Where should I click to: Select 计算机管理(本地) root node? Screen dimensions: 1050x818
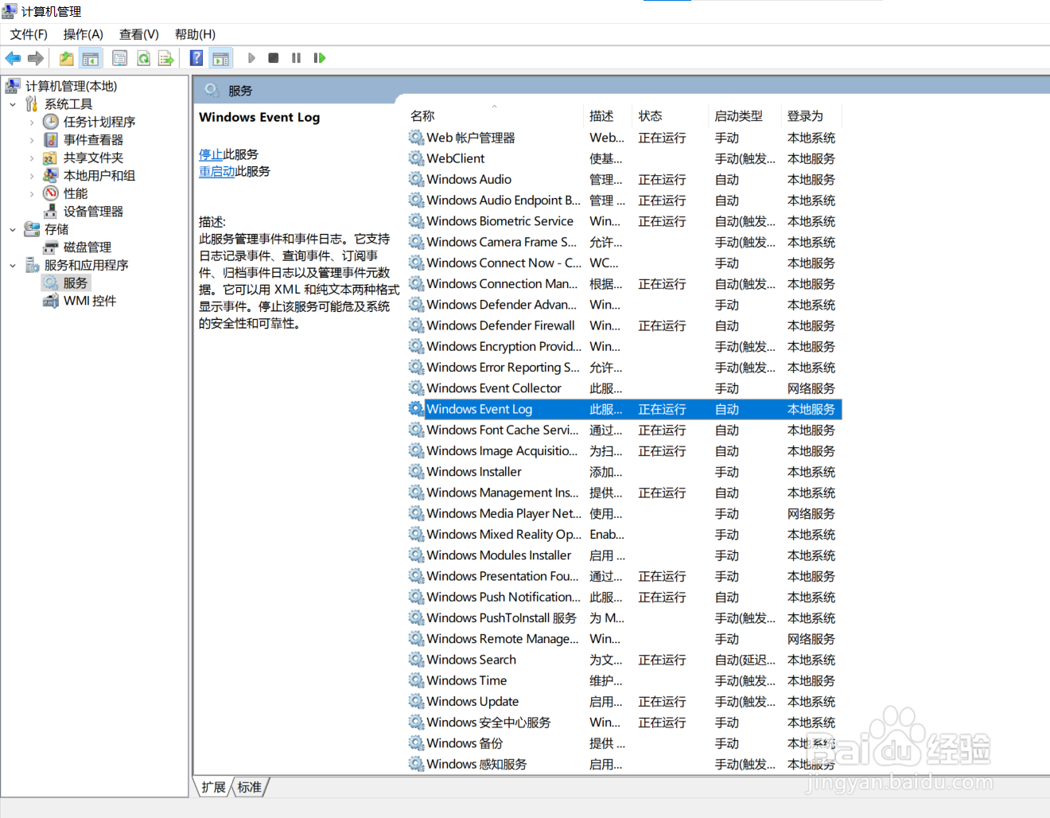coord(71,86)
